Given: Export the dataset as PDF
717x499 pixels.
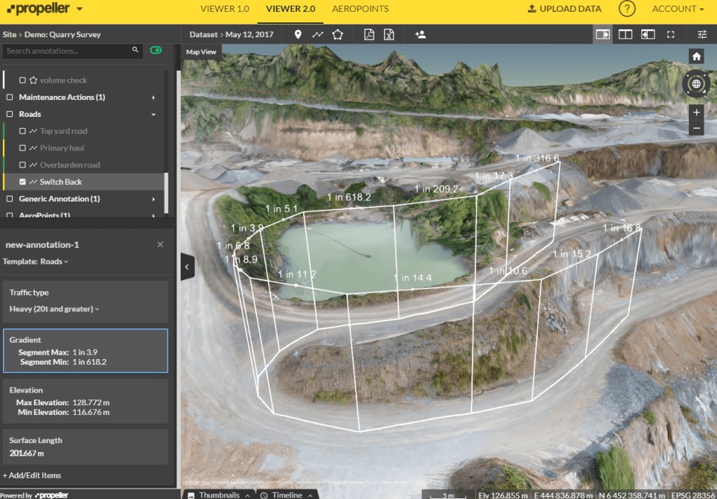Looking at the screenshot, I should pos(369,34).
